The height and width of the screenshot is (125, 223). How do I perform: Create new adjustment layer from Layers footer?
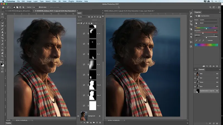[x=91, y=122]
